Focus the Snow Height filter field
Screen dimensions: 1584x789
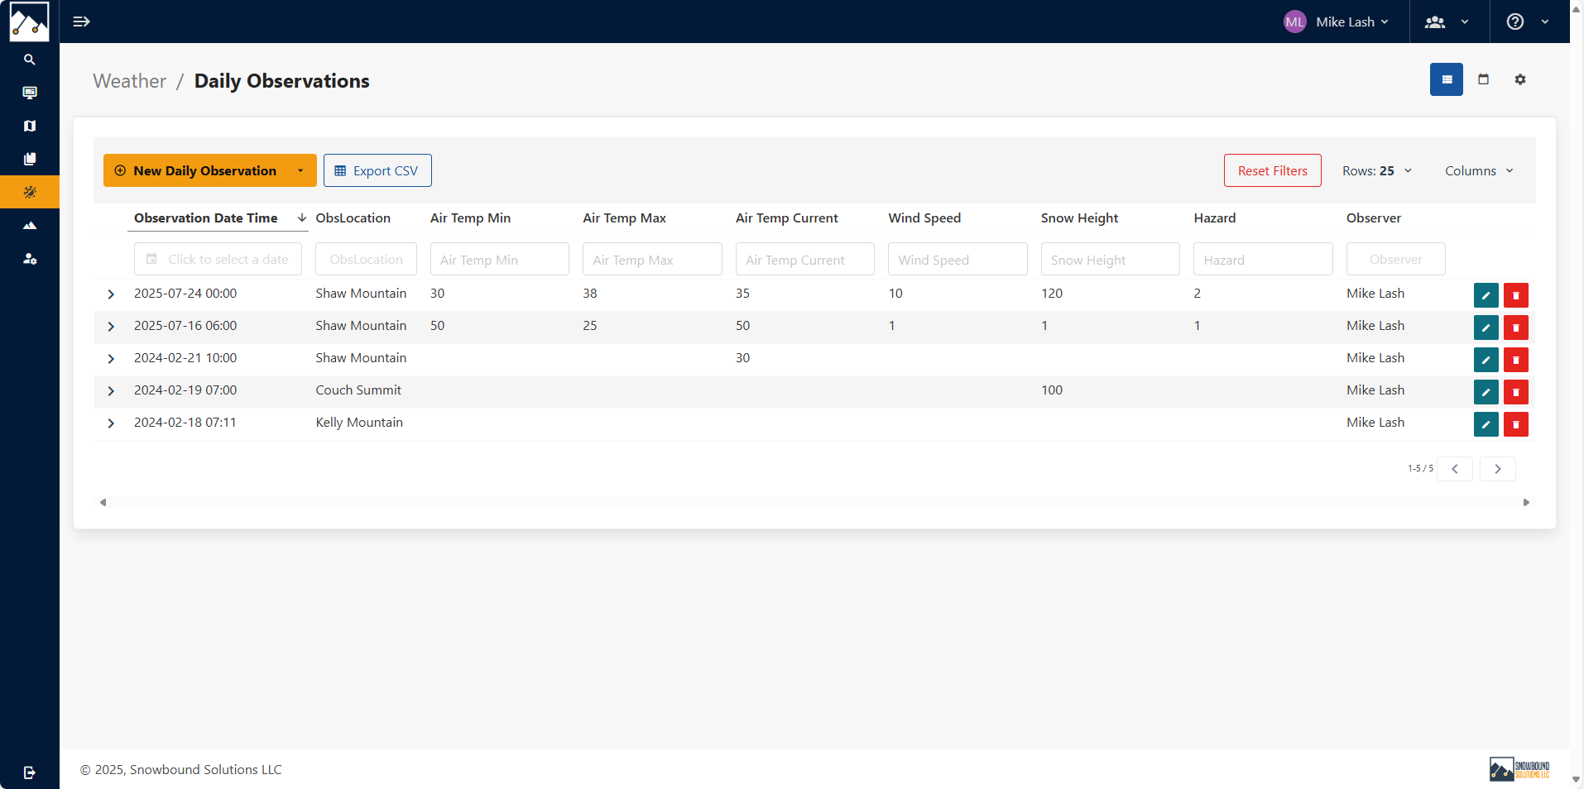[1111, 259]
